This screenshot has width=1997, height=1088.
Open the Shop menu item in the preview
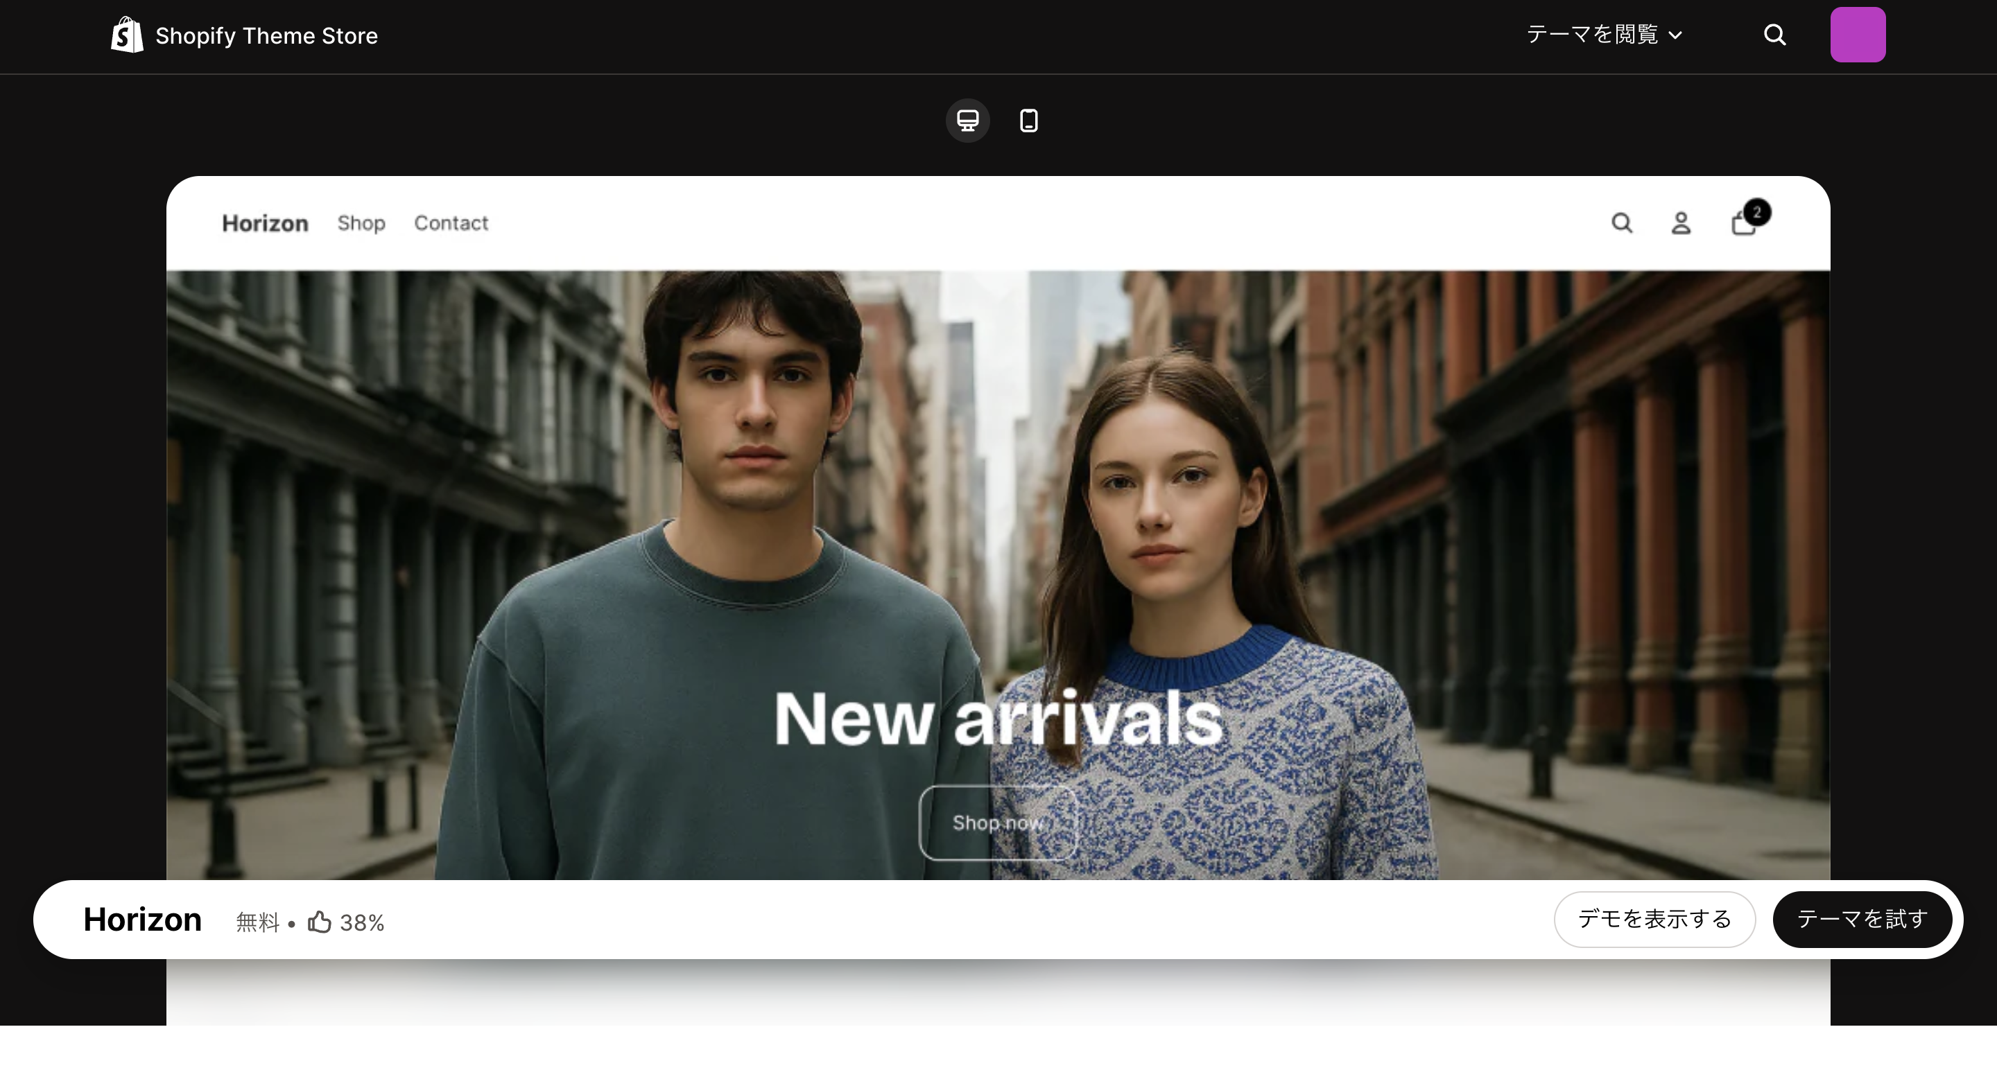[361, 223]
